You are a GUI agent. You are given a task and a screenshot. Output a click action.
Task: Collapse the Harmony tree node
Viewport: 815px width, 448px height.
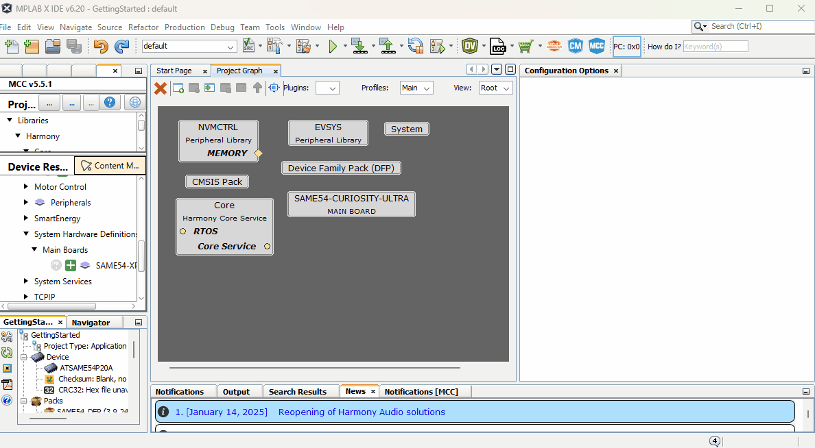[x=18, y=136]
